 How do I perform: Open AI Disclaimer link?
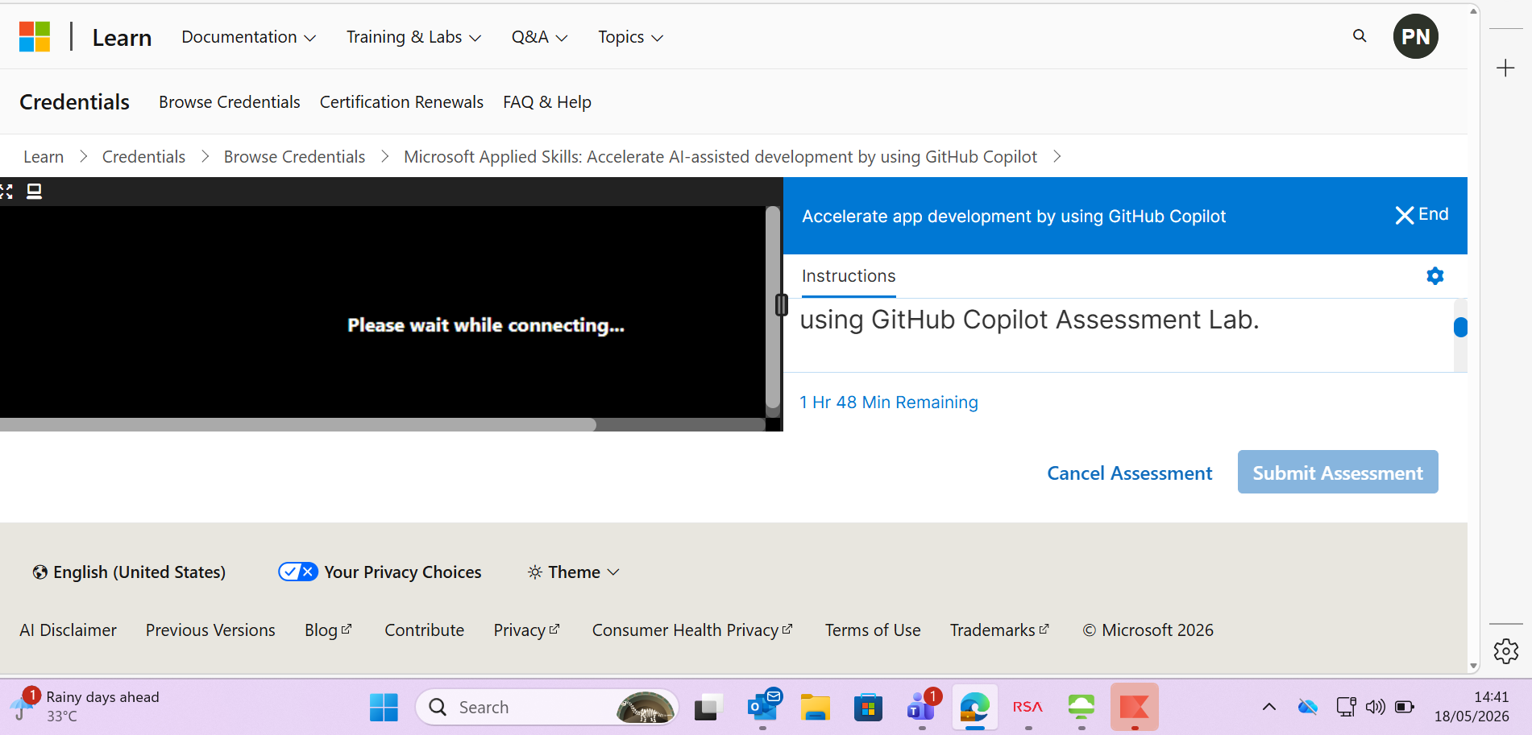coord(68,630)
